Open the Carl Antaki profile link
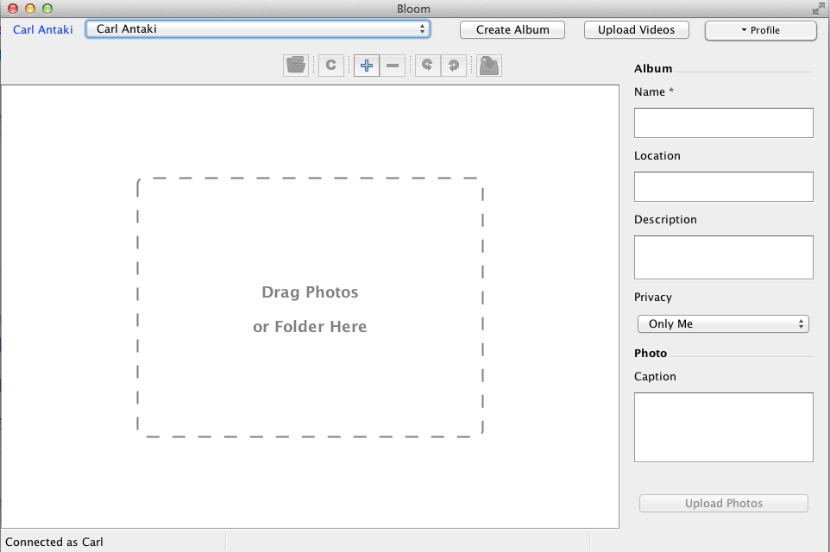830x552 pixels. [43, 29]
